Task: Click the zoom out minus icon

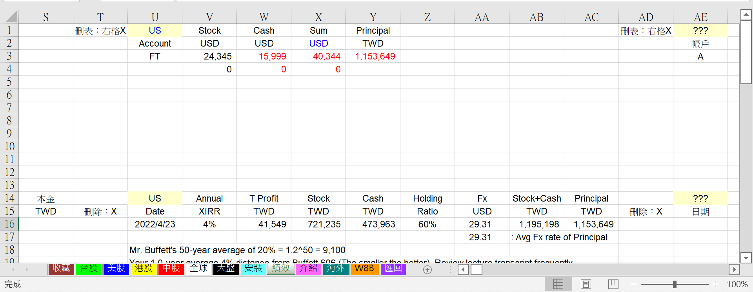Action: [x=634, y=284]
